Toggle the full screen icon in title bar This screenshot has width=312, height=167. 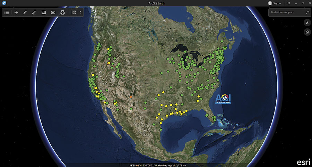coord(289,3)
